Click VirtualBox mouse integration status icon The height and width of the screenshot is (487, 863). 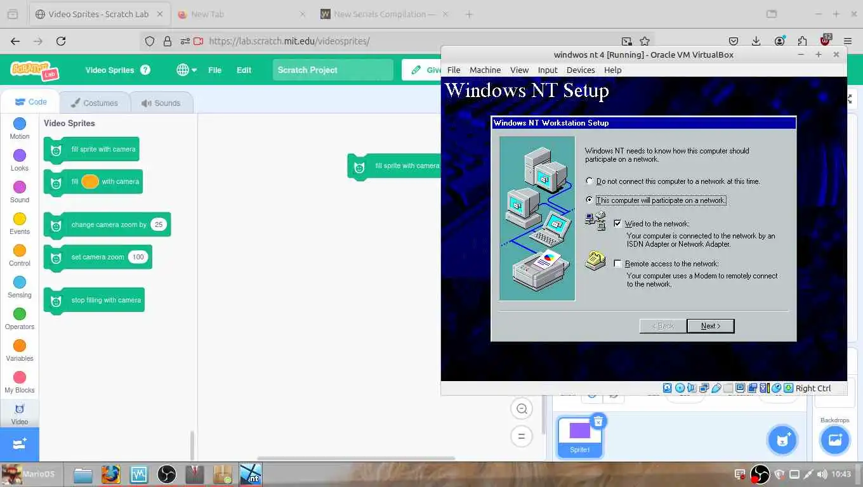(777, 388)
